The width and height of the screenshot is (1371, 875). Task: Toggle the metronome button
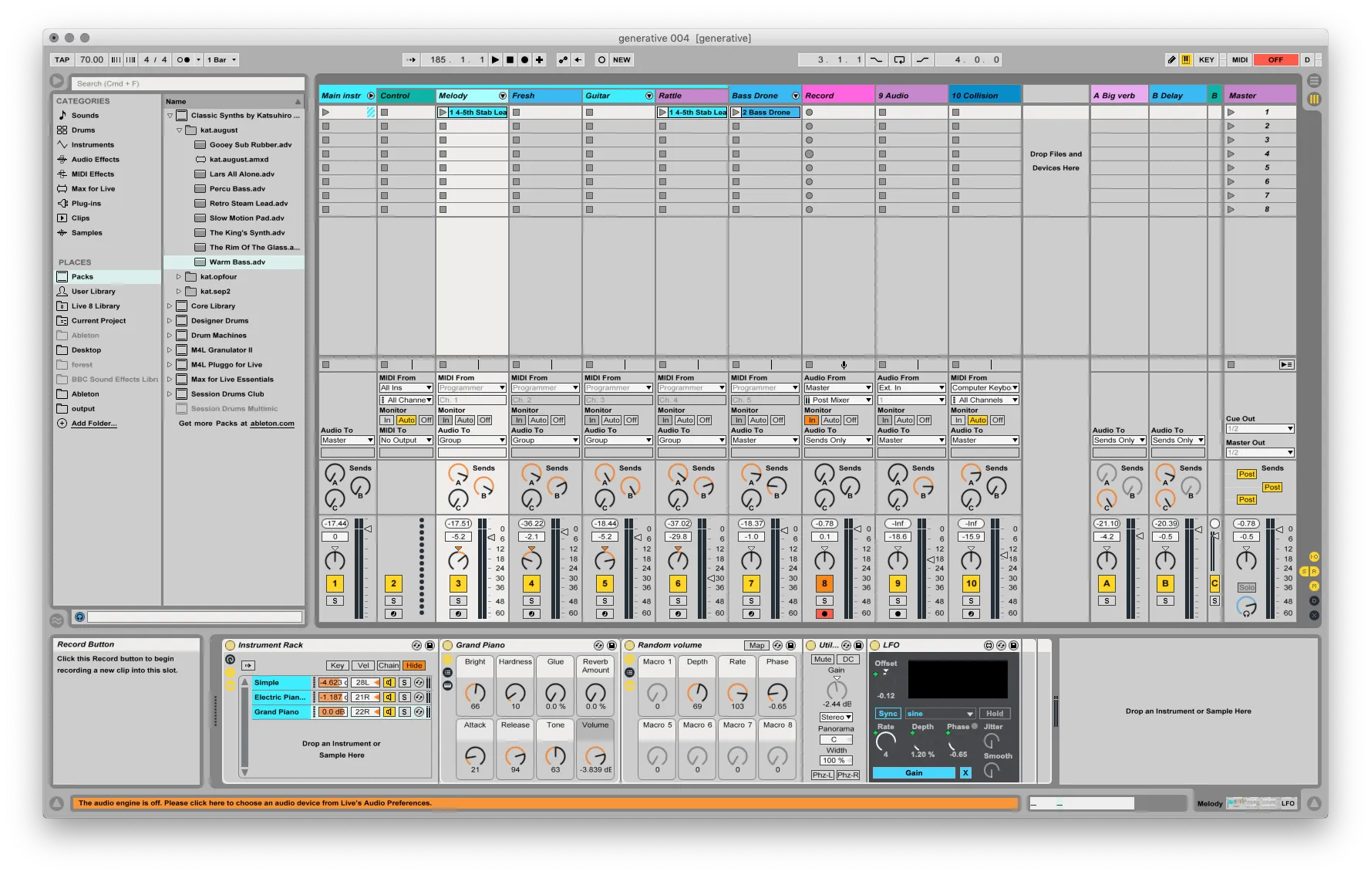tap(184, 59)
